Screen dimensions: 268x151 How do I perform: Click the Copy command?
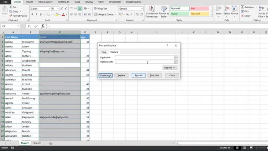pyautogui.click(x=14, y=11)
